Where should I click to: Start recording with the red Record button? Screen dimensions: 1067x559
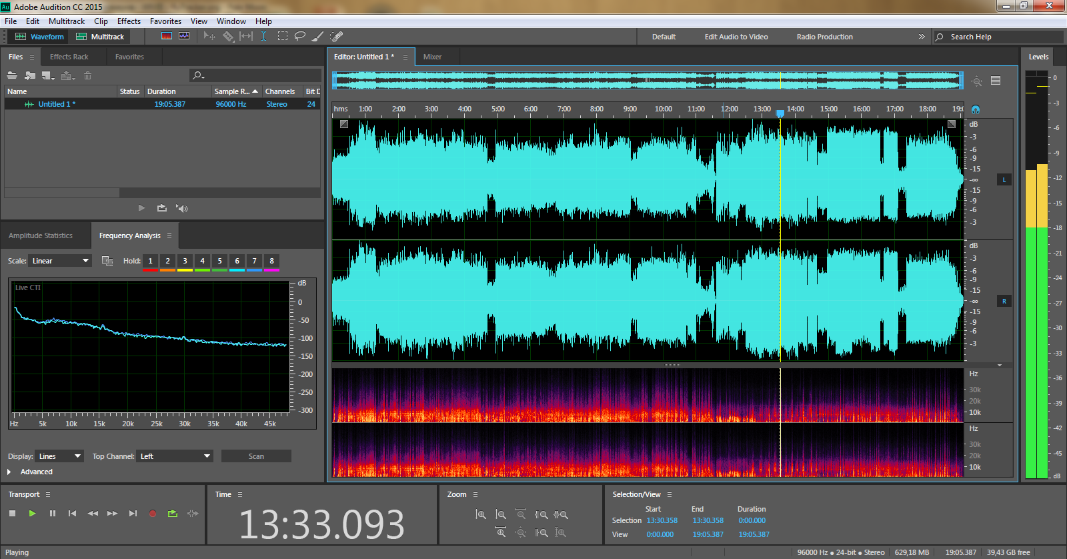(153, 513)
